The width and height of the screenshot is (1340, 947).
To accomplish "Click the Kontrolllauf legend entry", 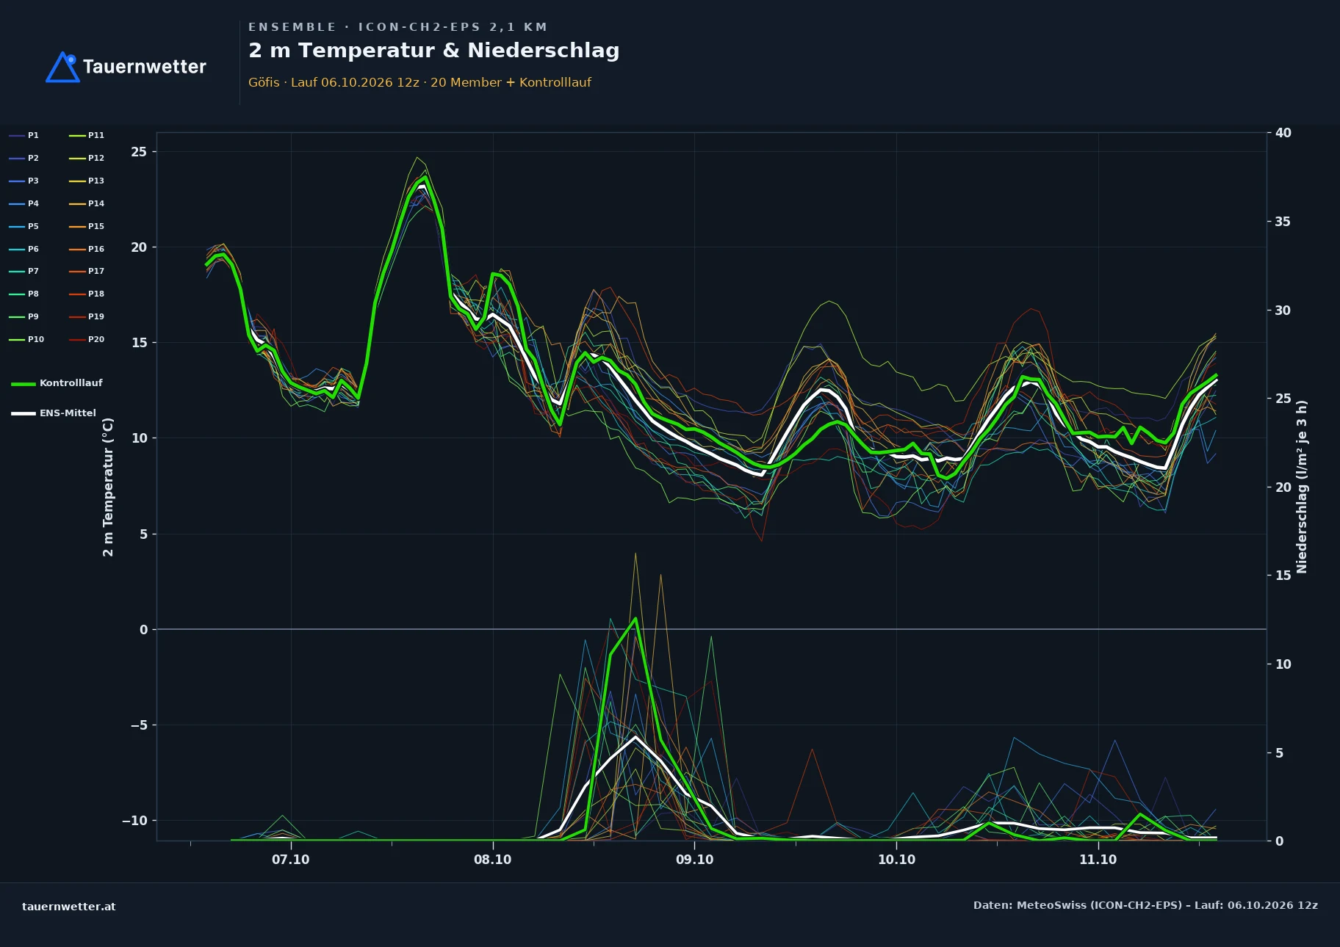I will (57, 383).
